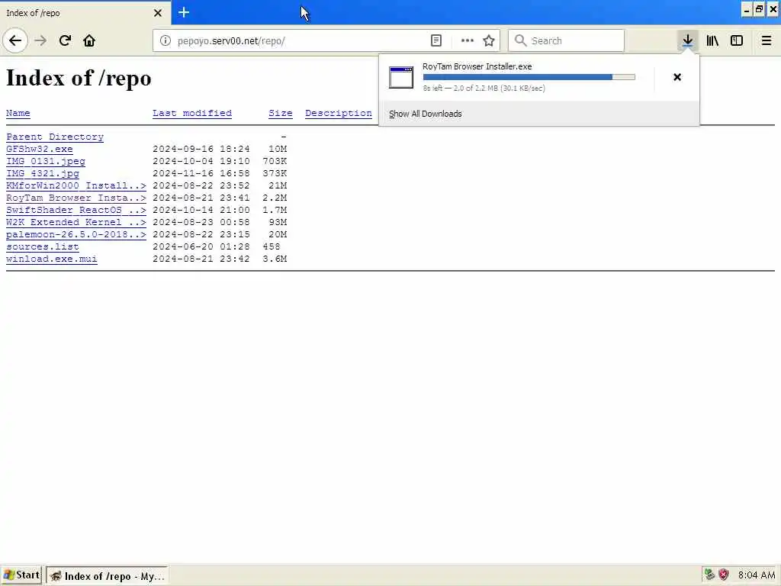This screenshot has width=781, height=586.
Task: Open the Start menu
Action: [21, 575]
